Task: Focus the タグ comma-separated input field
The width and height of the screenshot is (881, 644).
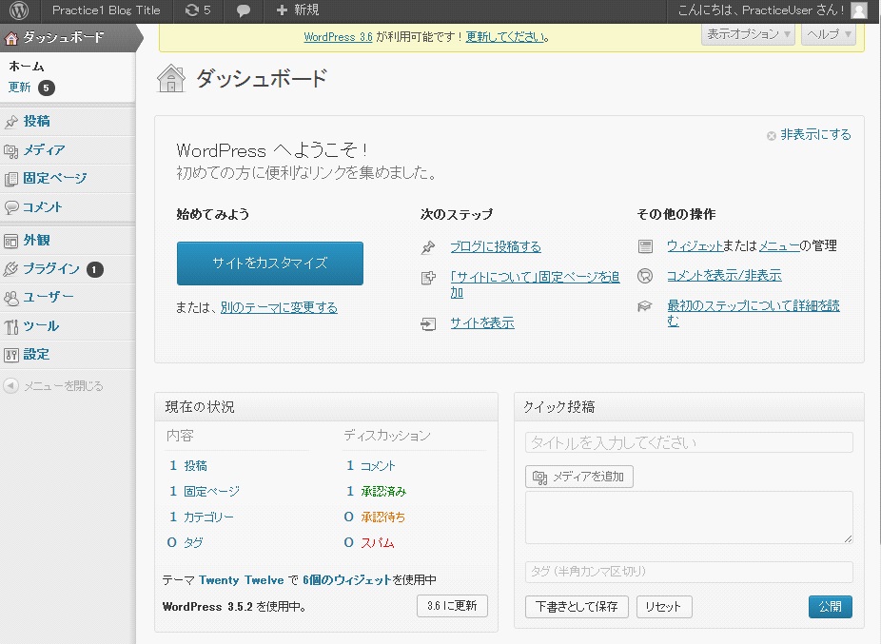Action: pos(689,572)
